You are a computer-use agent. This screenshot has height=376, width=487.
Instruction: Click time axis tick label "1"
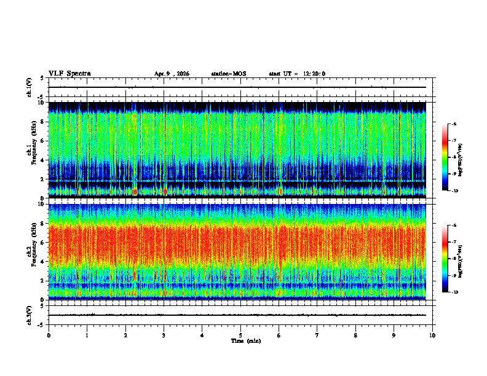tap(87, 335)
